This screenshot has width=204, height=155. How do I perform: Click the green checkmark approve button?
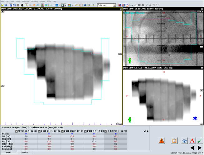pyautogui.click(x=200, y=141)
